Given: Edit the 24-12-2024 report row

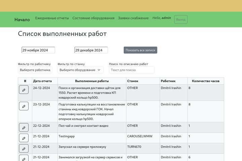Looking at the screenshot, I should [24, 90].
